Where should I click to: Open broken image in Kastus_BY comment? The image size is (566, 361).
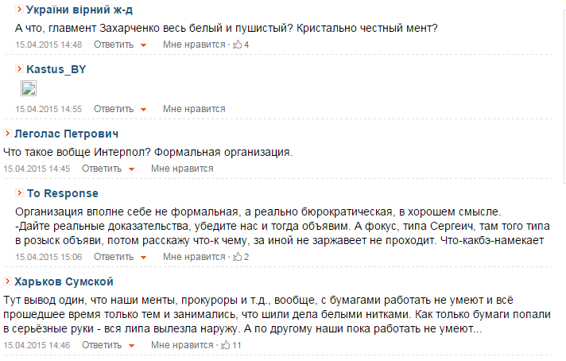pos(29,88)
